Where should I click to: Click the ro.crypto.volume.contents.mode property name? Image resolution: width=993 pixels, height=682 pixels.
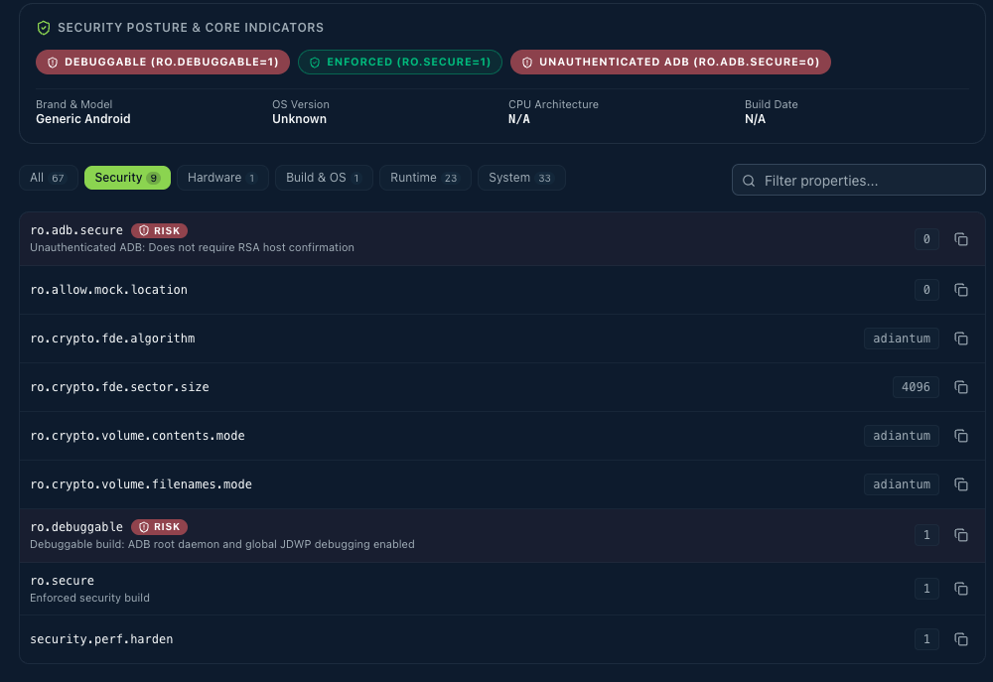[x=137, y=436]
